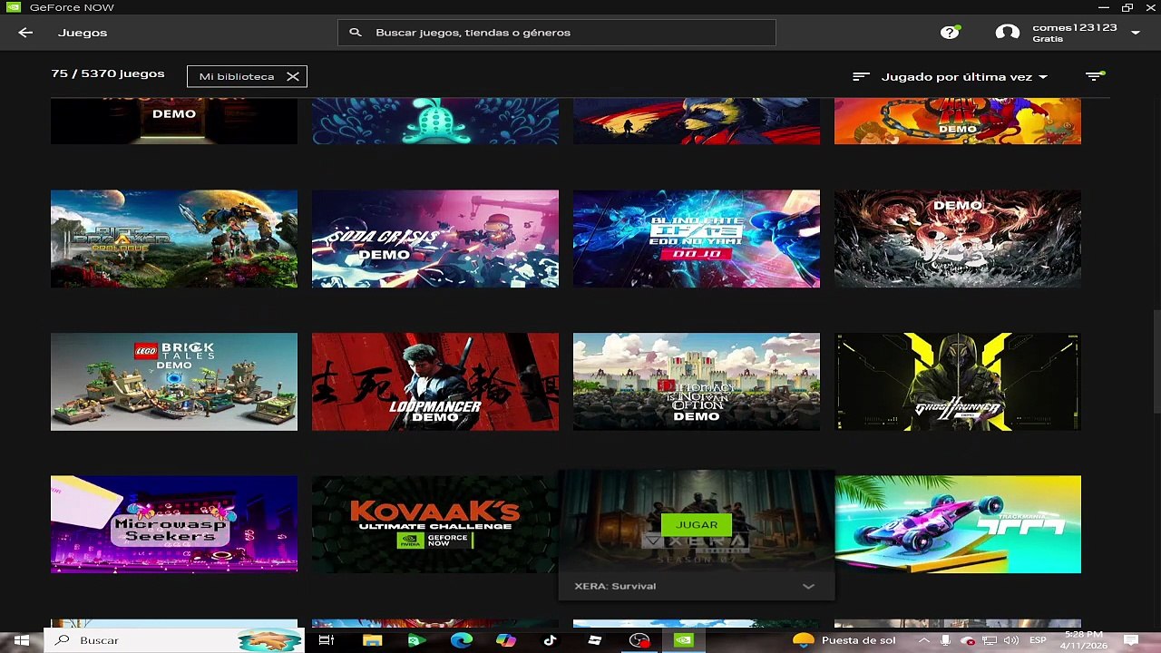Screen dimensions: 1161x653
Task: Click the XERA: Survival title text
Action: tap(615, 587)
